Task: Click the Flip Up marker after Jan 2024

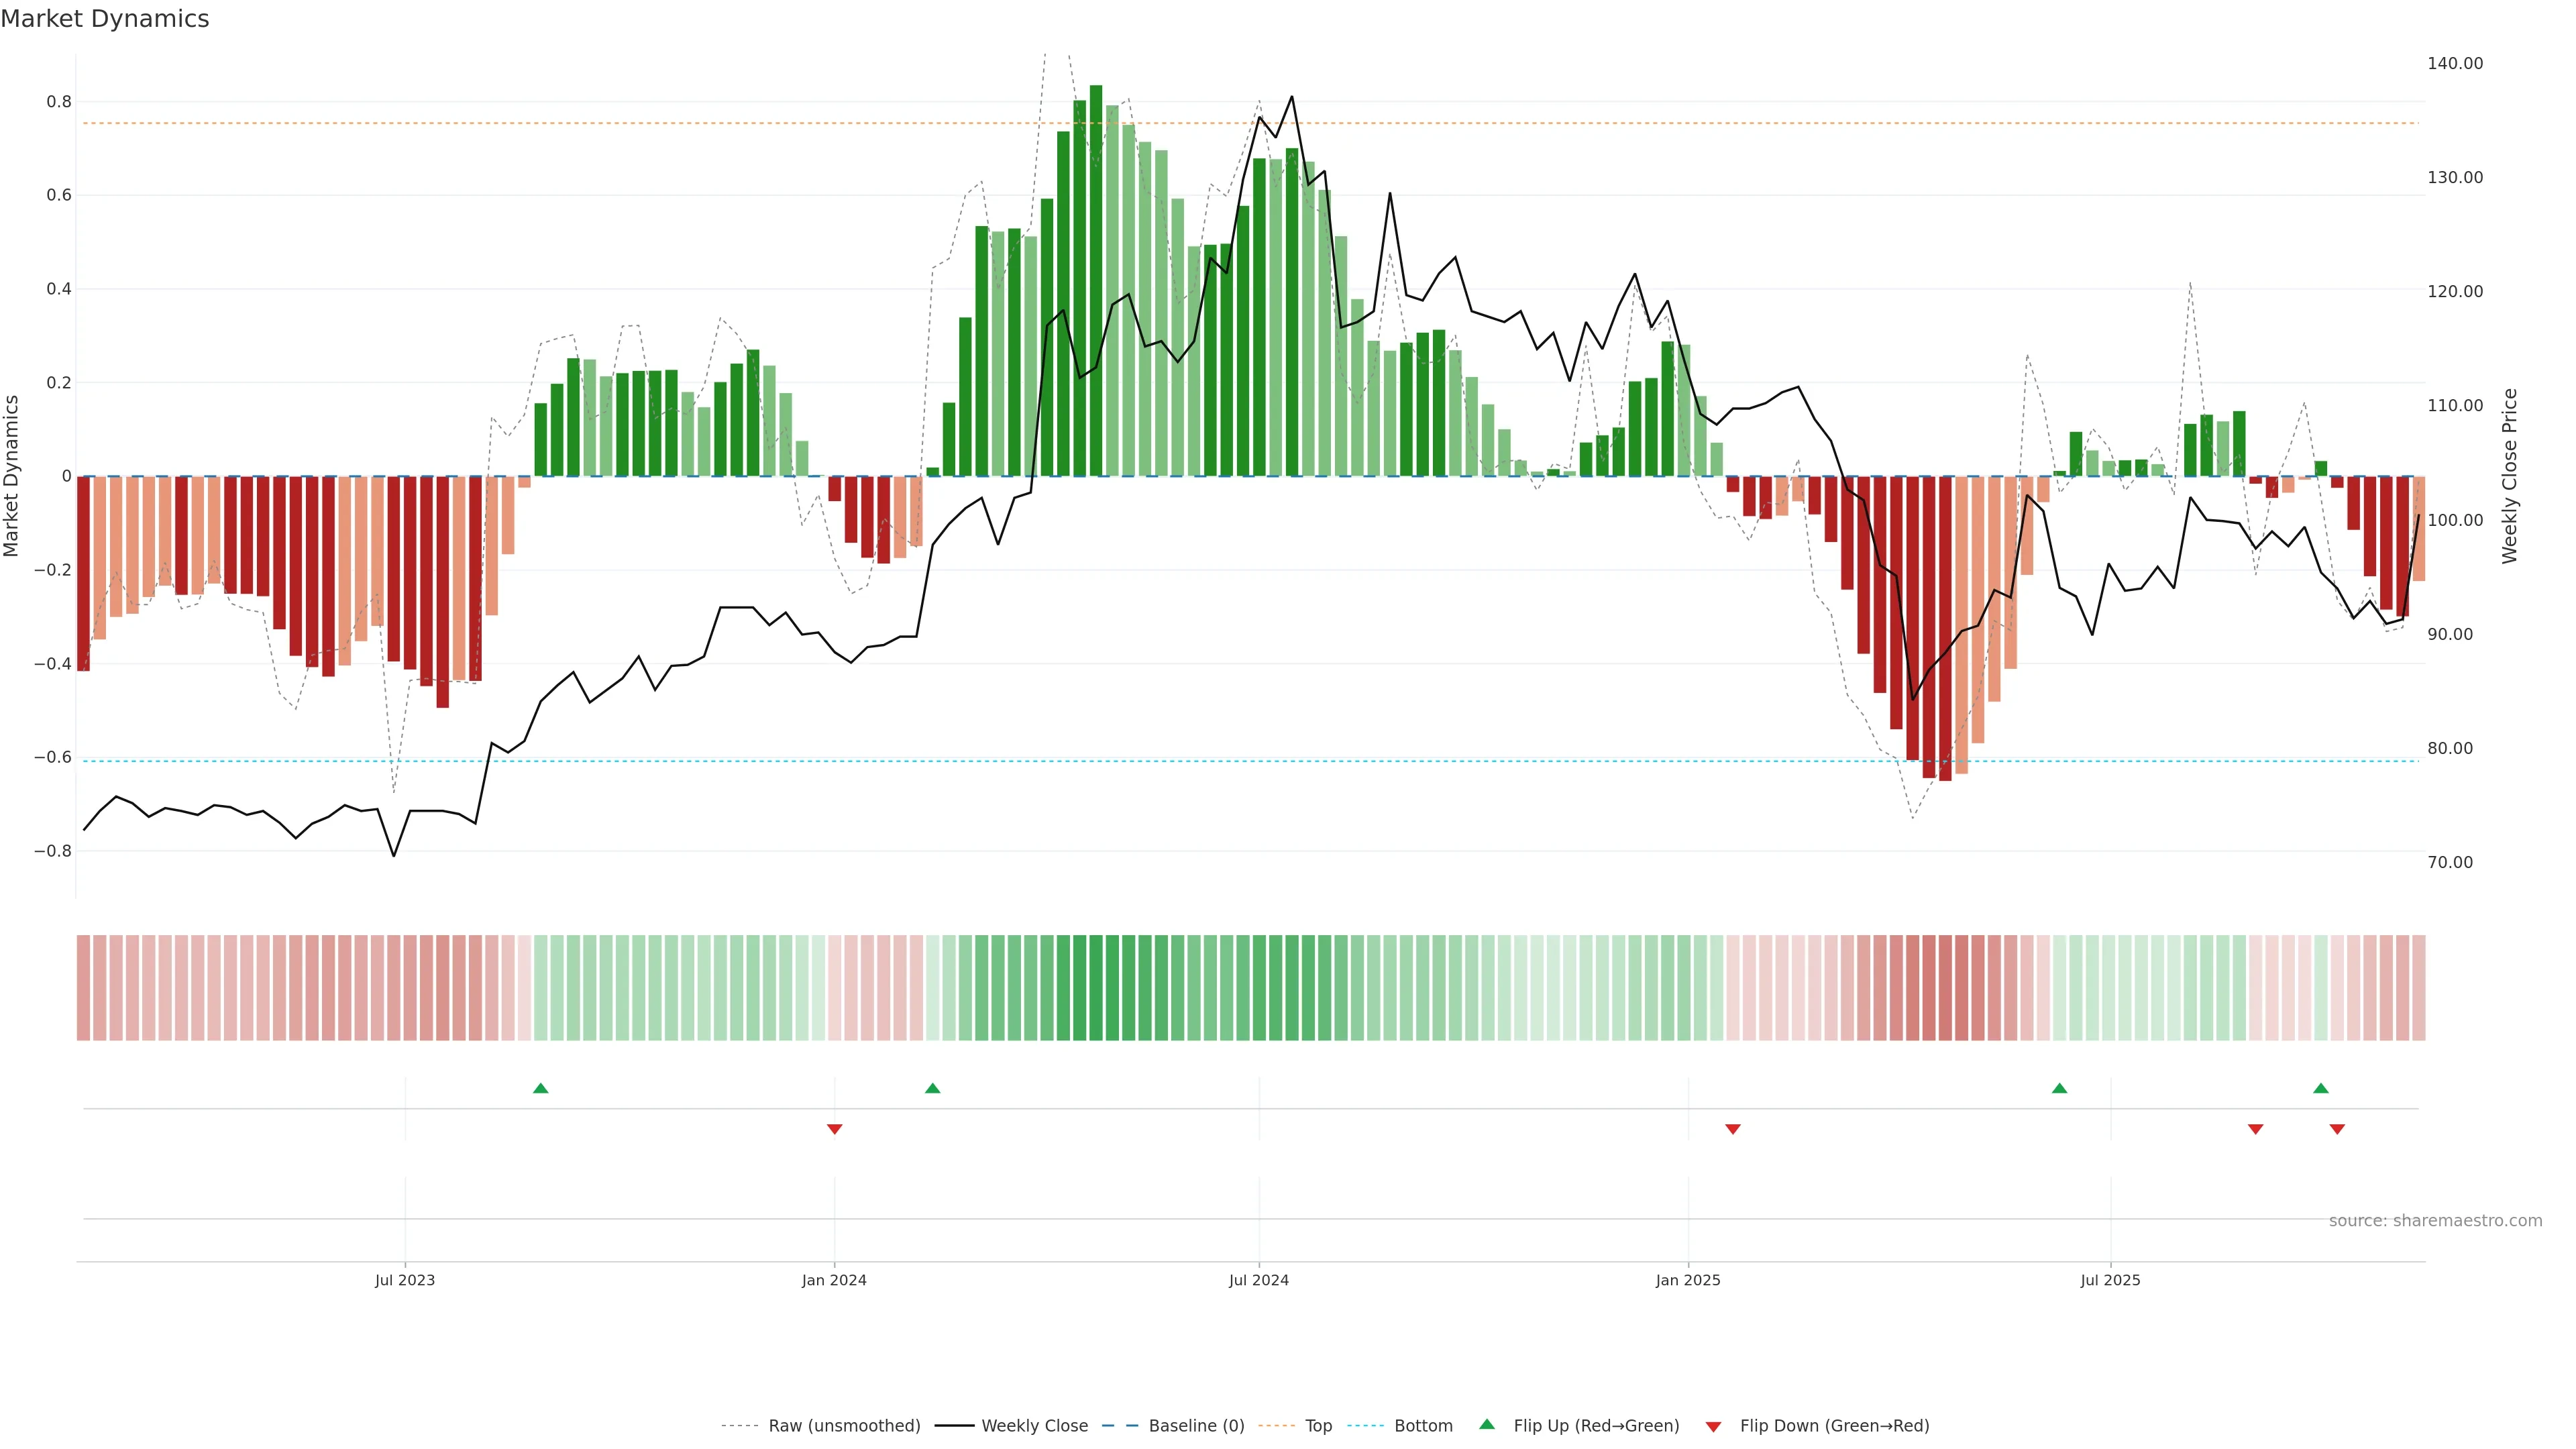Action: click(933, 1088)
